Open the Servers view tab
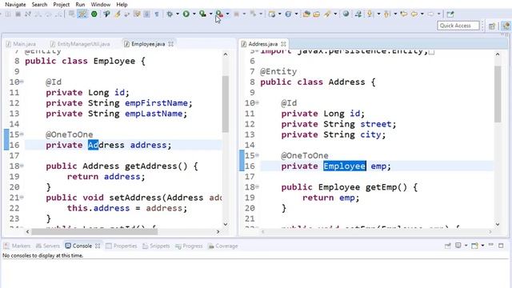 (x=48, y=246)
